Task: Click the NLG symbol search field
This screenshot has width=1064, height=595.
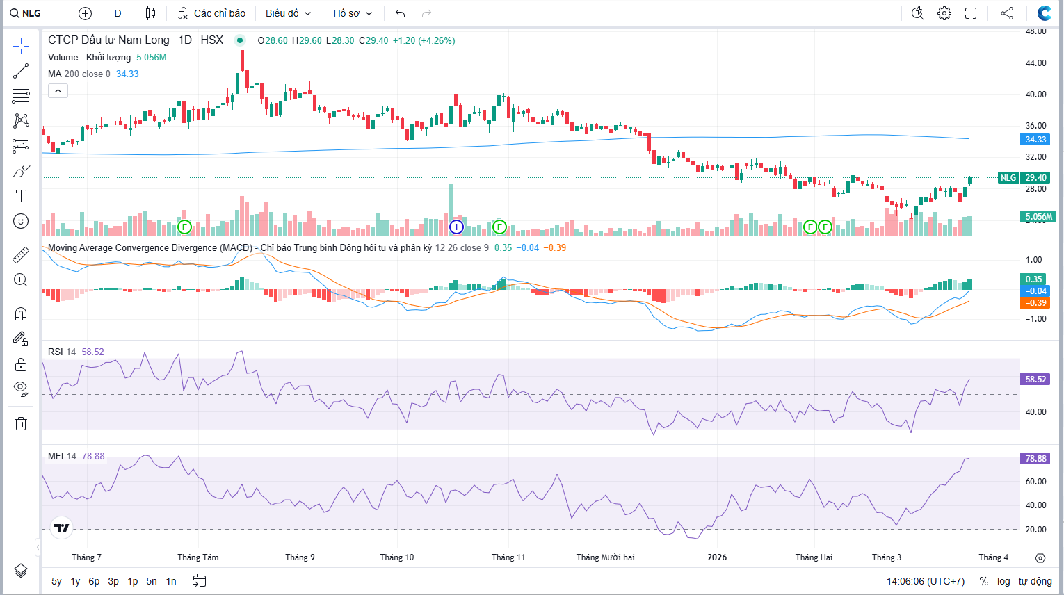Action: pos(26,13)
